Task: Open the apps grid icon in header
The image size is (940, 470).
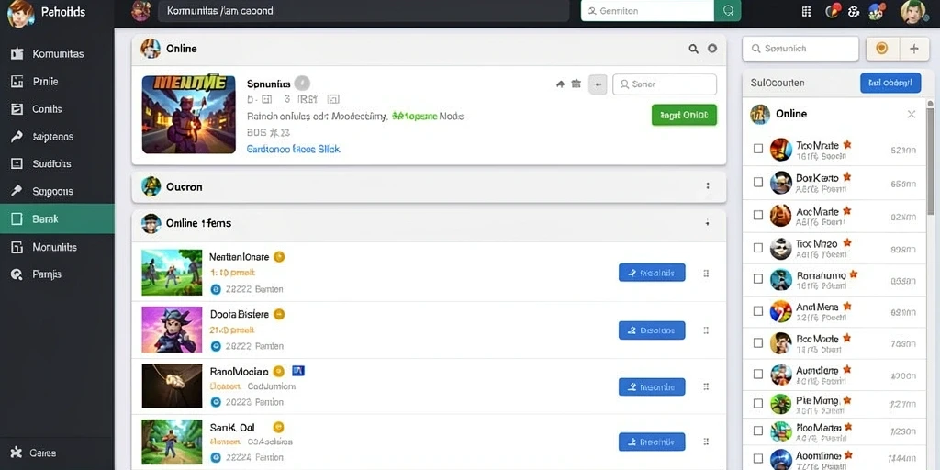Action: (806, 11)
